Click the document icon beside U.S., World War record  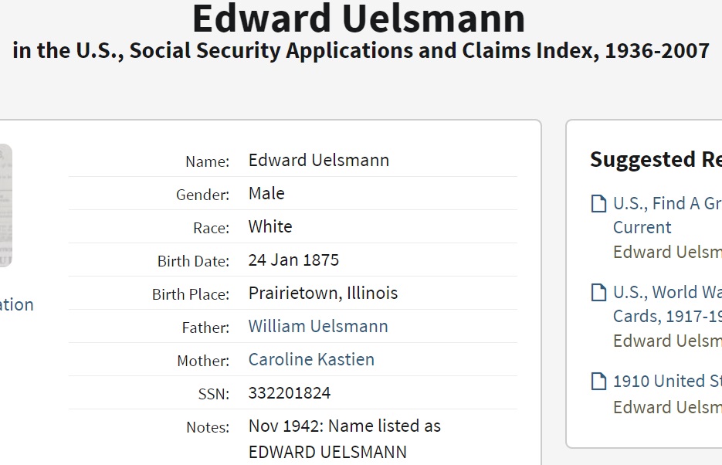tap(598, 293)
